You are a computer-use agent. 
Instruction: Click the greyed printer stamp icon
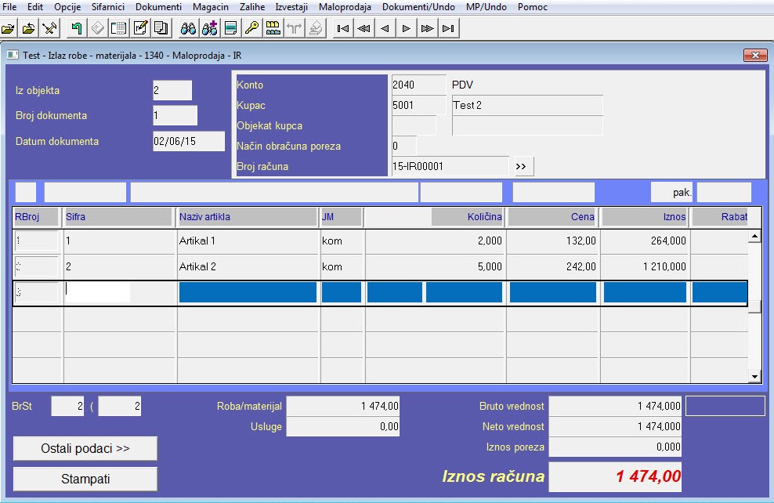tap(316, 29)
